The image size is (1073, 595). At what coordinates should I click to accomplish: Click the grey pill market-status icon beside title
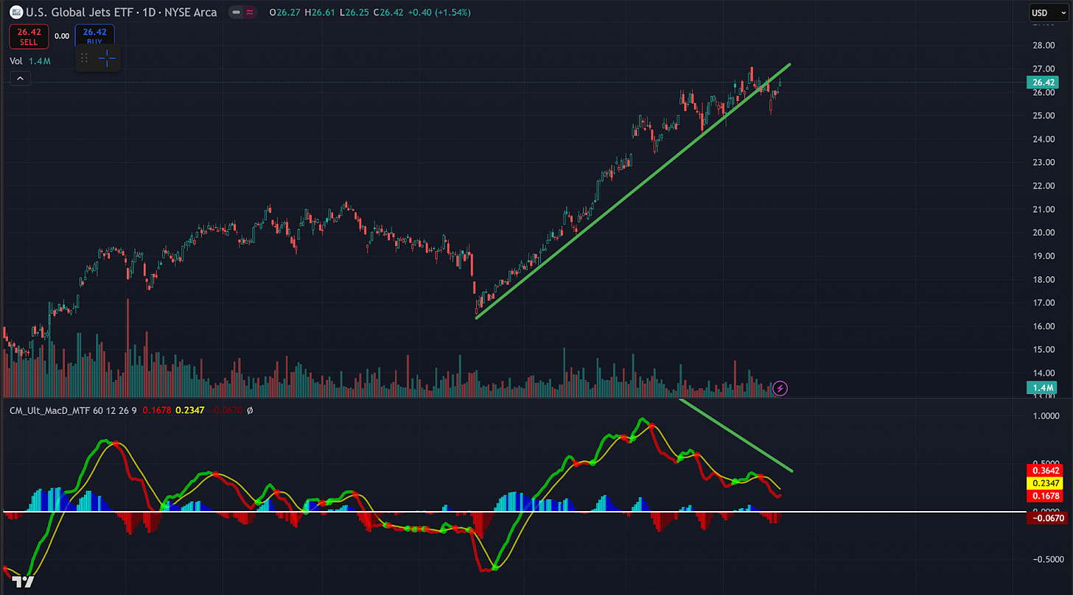[x=235, y=13]
